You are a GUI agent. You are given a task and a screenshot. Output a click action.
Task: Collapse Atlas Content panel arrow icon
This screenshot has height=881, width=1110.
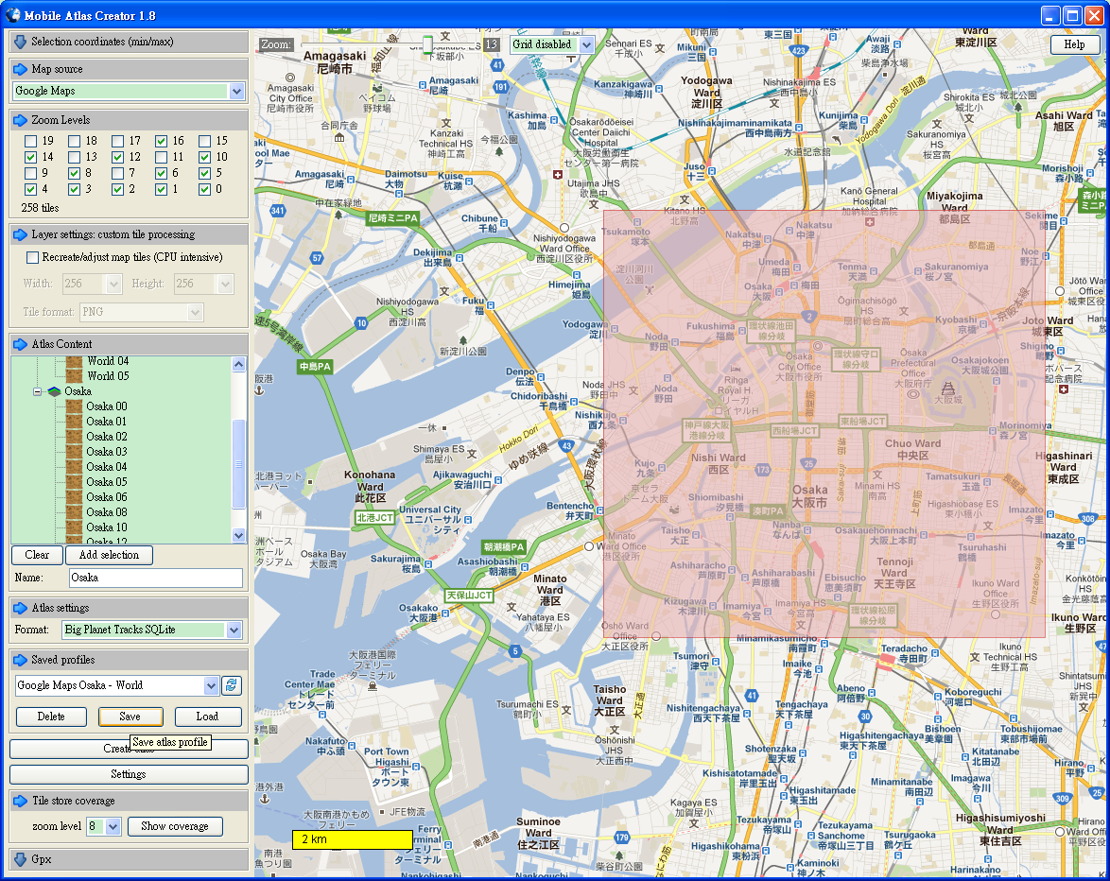click(x=20, y=345)
